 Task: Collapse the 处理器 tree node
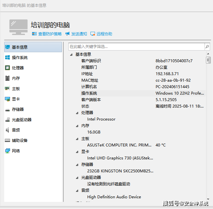(x=77, y=113)
